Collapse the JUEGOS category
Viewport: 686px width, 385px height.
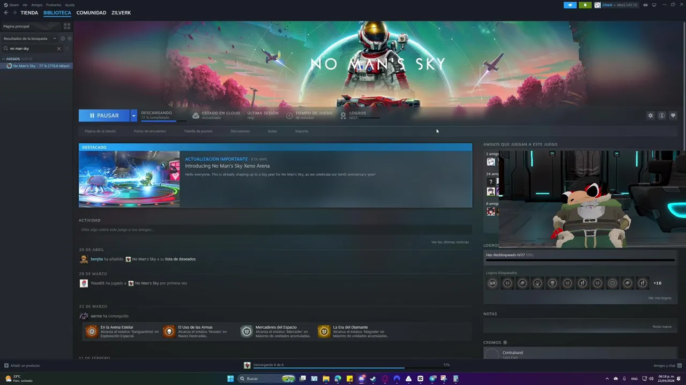click(x=4, y=59)
